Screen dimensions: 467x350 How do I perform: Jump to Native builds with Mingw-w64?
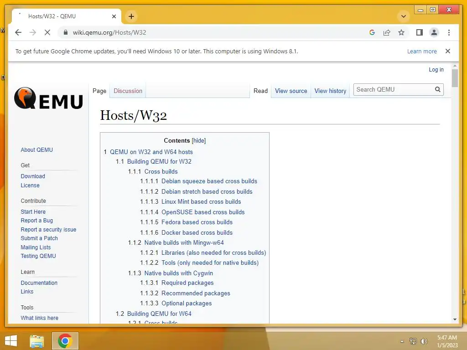tap(184, 242)
